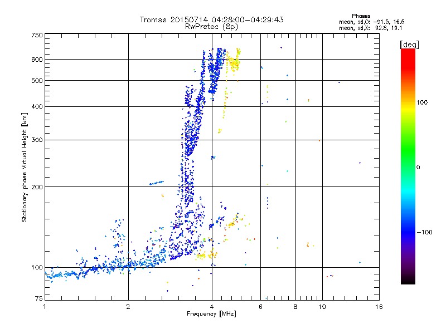Screen dimensions: 446x334
Task: Click the height axis label '500'
Action: pyautogui.click(x=37, y=81)
